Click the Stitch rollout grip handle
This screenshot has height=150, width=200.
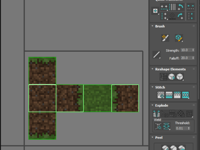[x=194, y=87]
